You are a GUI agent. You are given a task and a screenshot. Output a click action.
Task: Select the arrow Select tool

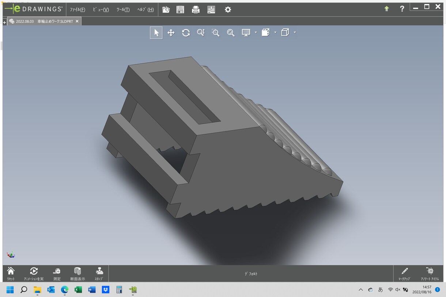156,33
